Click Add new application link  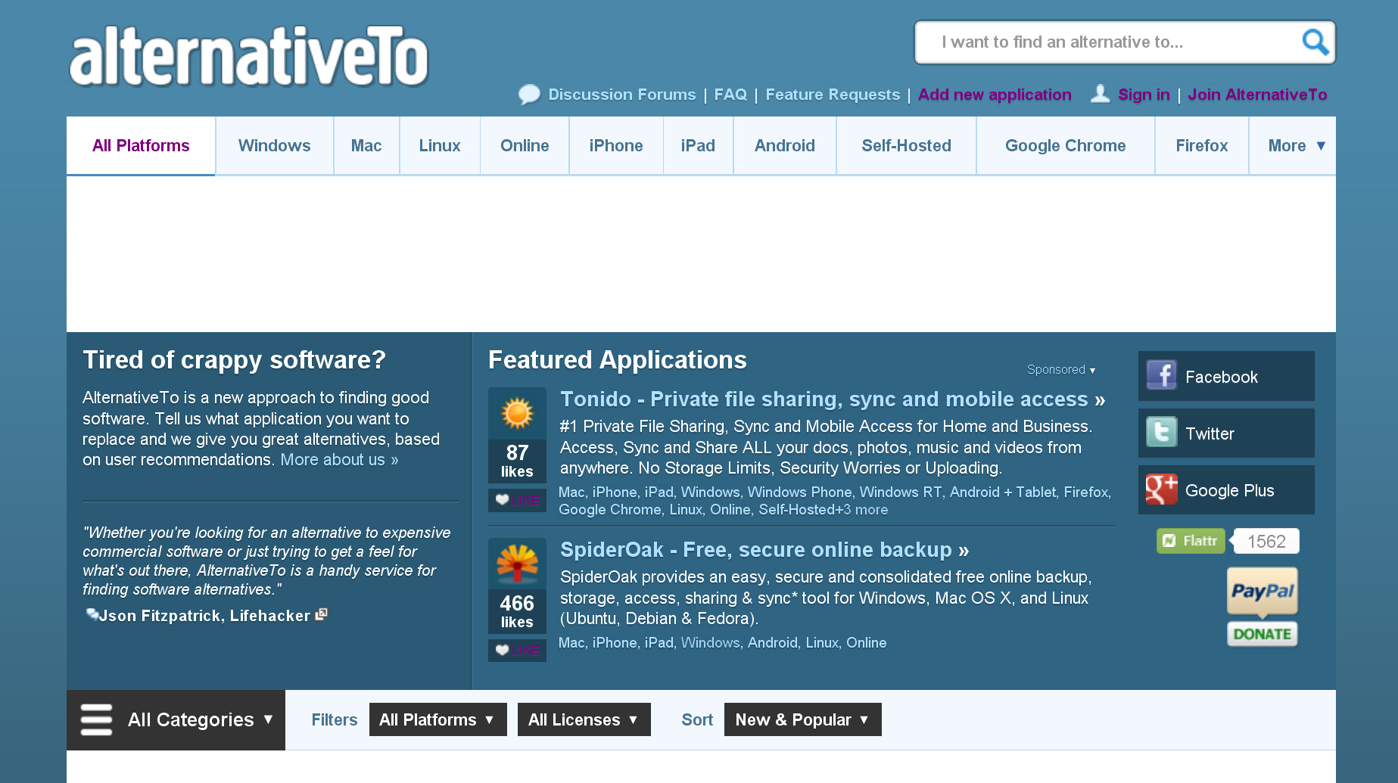pos(995,95)
